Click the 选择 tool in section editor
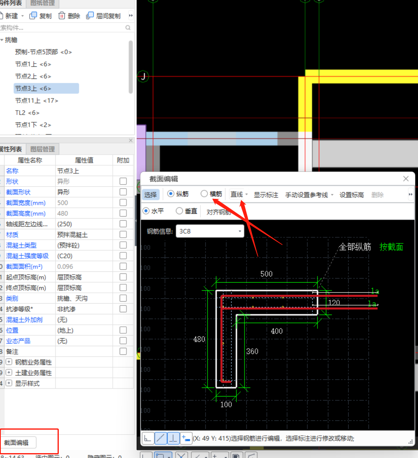This screenshot has height=458, width=418. click(x=151, y=194)
